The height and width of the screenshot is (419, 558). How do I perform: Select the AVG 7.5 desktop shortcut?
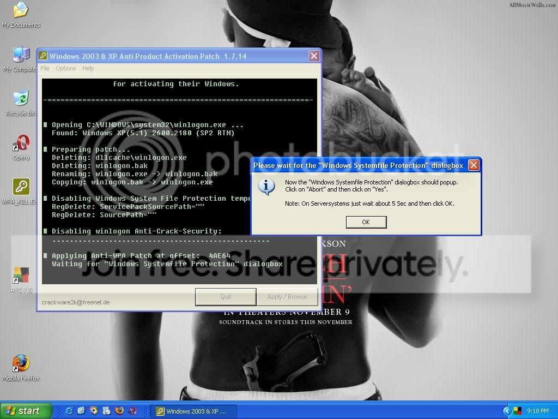point(21,280)
